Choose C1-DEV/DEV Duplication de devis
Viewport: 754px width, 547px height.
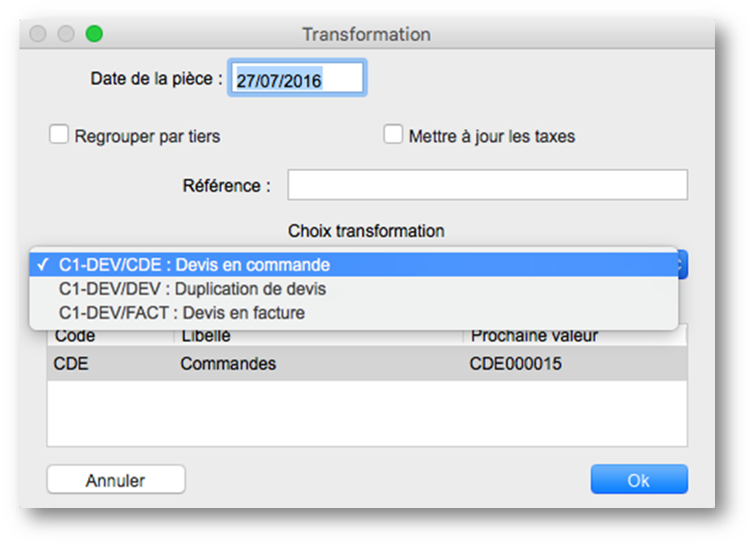[192, 289]
